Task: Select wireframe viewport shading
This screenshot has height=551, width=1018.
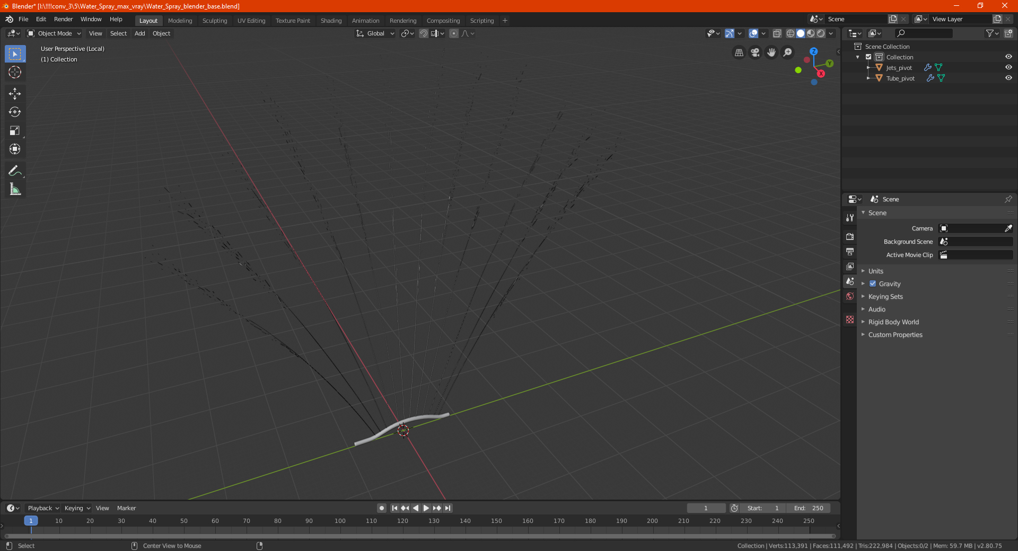Action: (790, 33)
